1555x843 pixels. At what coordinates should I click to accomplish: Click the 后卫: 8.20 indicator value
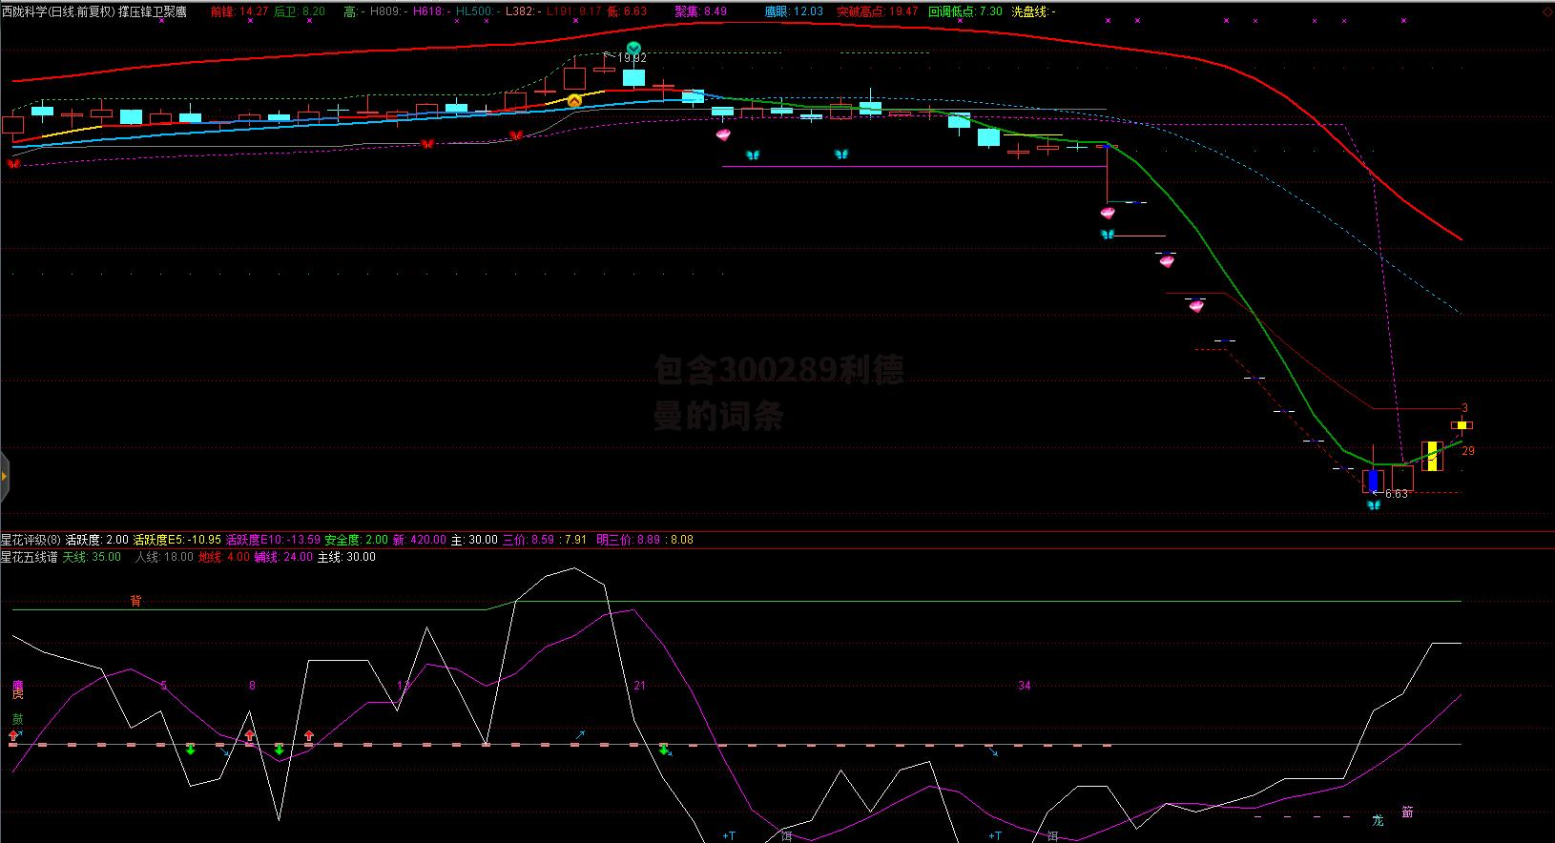tap(299, 11)
